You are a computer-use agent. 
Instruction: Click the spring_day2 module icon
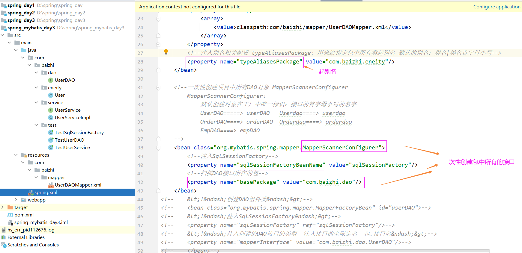coord(4,13)
